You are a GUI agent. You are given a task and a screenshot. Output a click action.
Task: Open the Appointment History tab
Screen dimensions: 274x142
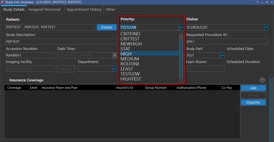pyautogui.click(x=84, y=9)
